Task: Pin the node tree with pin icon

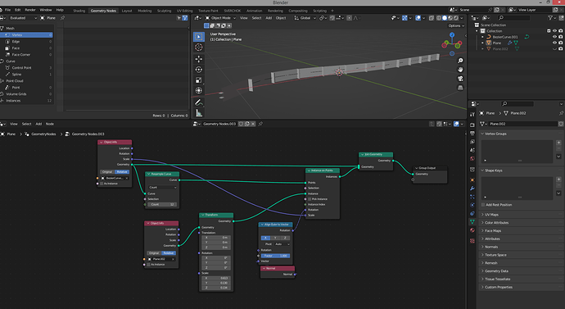Action: click(260, 124)
